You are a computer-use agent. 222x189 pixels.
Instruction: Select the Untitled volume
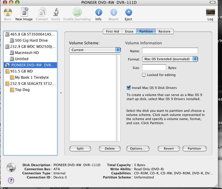click(x=31, y=59)
